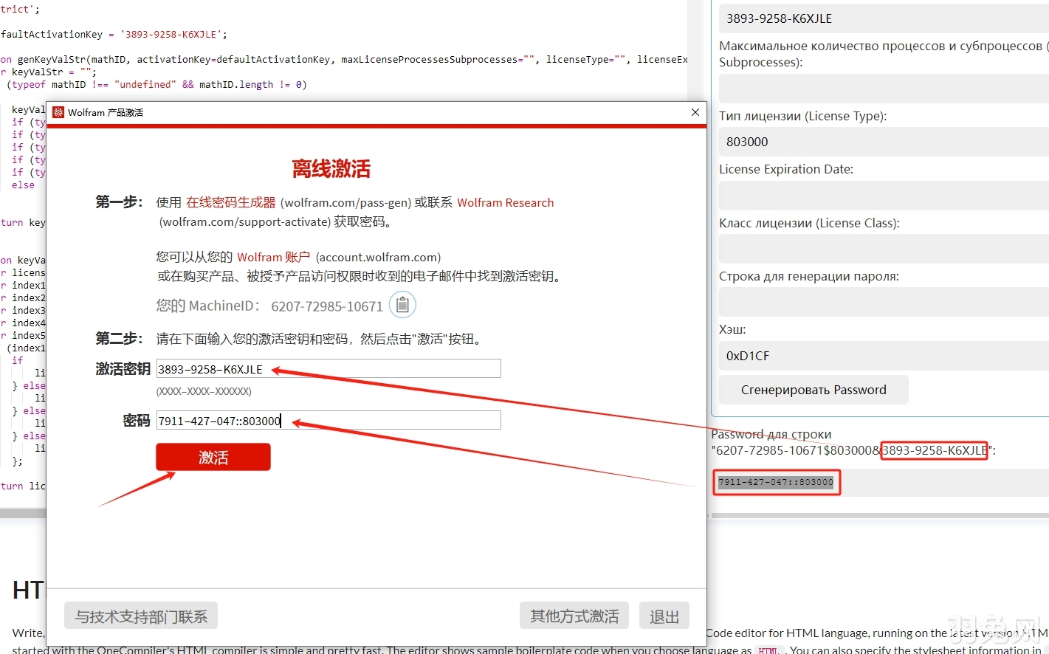Open the 在线密码生成器 link
This screenshot has width=1049, height=654.
[x=230, y=202]
